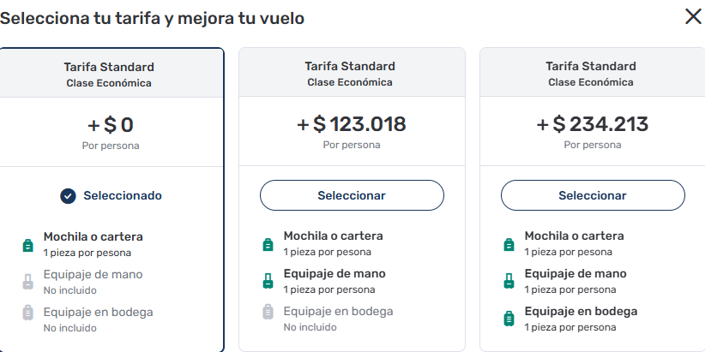Viewport: 705px width, 352px height.
Task: Select the +$234.213 fare option
Action: 593,195
